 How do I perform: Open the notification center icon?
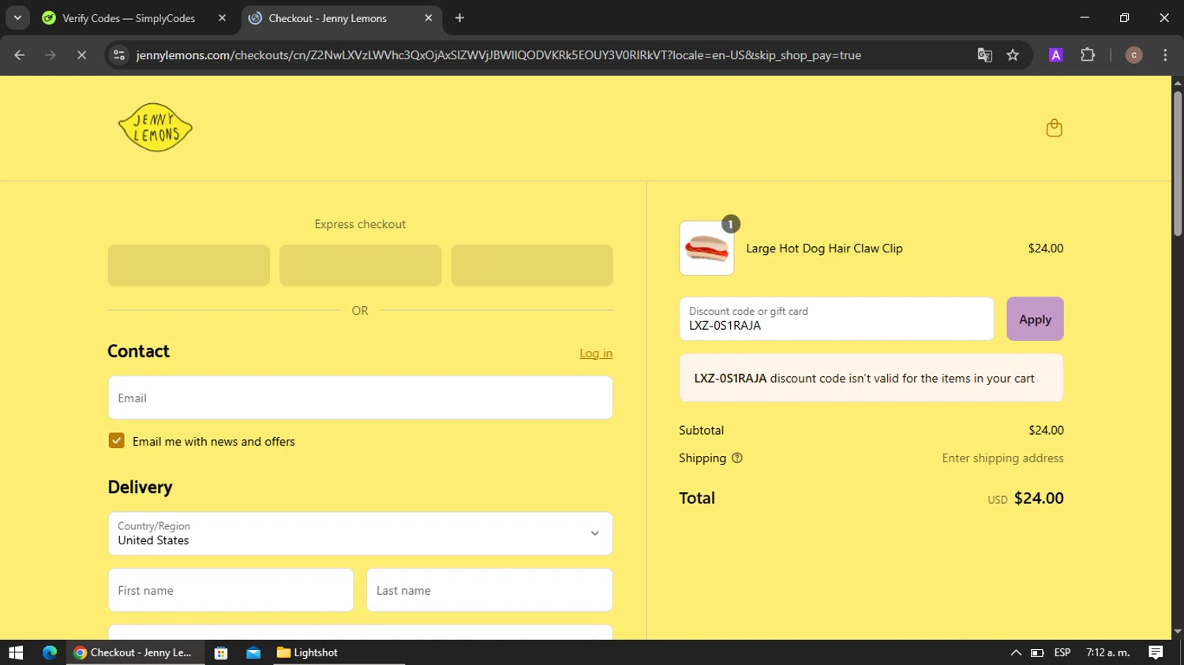pyautogui.click(x=1156, y=652)
